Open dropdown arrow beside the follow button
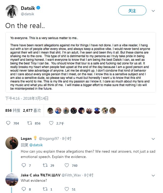The width and height of the screenshot is (163, 193). pyautogui.click(x=153, y=11)
